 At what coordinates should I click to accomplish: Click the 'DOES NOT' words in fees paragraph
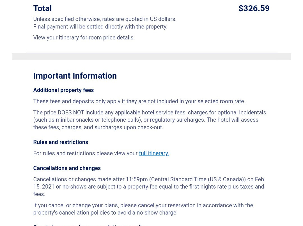[x=71, y=112]
